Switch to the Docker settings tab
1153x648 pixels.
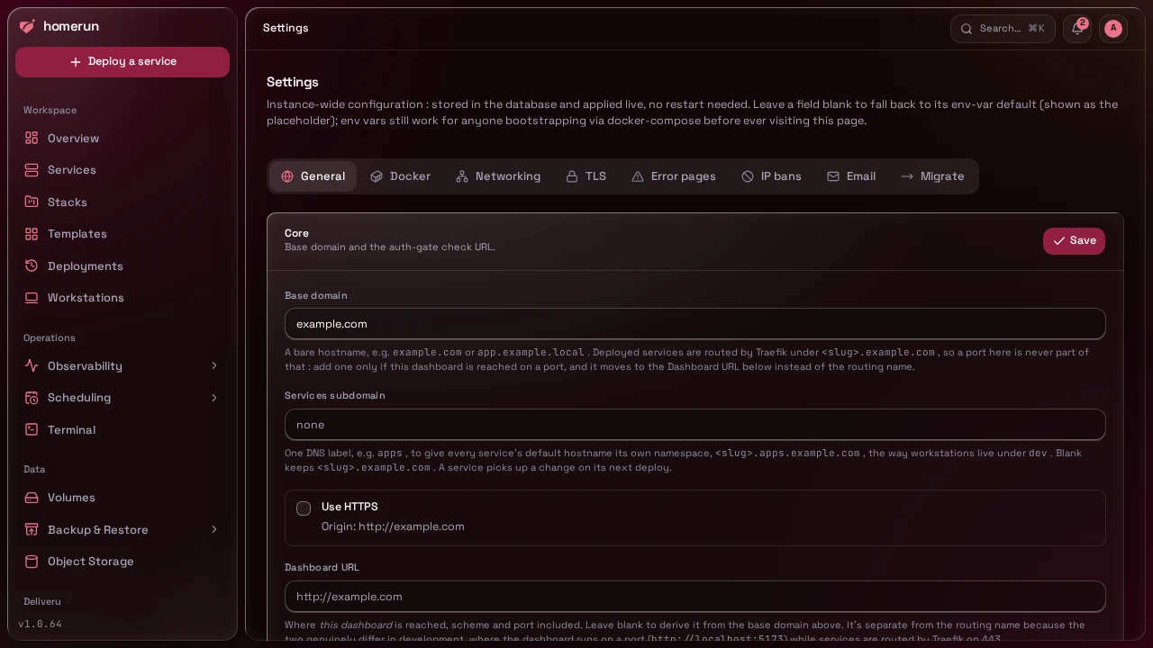pyautogui.click(x=400, y=176)
